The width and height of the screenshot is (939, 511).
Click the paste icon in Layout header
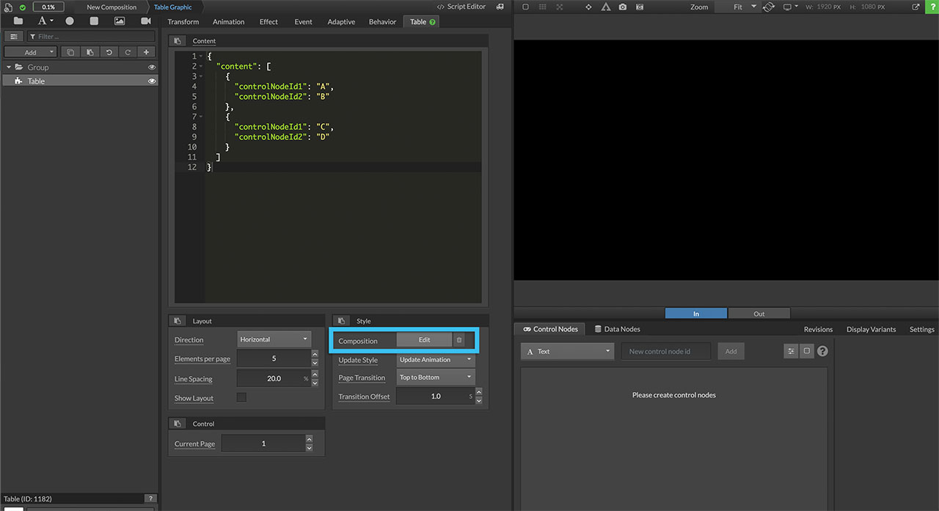point(177,321)
